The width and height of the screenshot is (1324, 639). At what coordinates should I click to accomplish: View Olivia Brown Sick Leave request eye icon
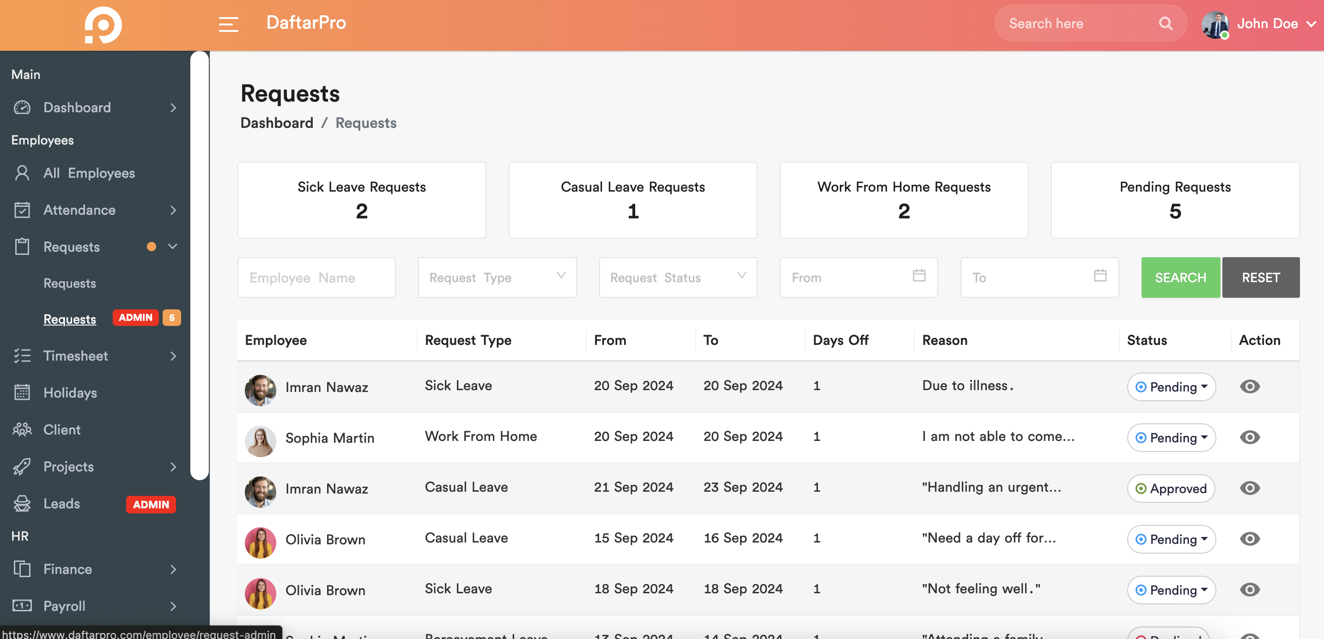click(x=1250, y=590)
